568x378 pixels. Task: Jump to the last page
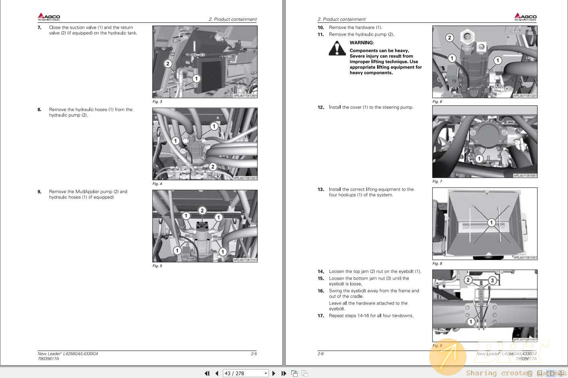coord(284,373)
